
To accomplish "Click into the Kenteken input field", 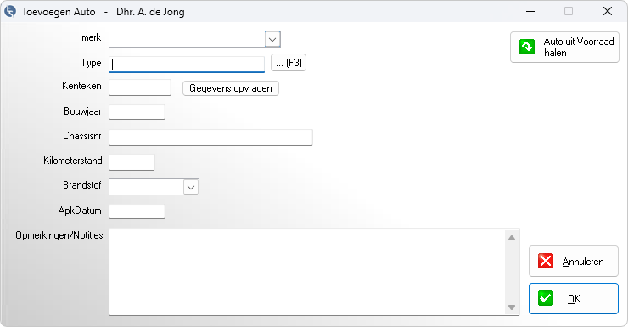I will 140,87.
